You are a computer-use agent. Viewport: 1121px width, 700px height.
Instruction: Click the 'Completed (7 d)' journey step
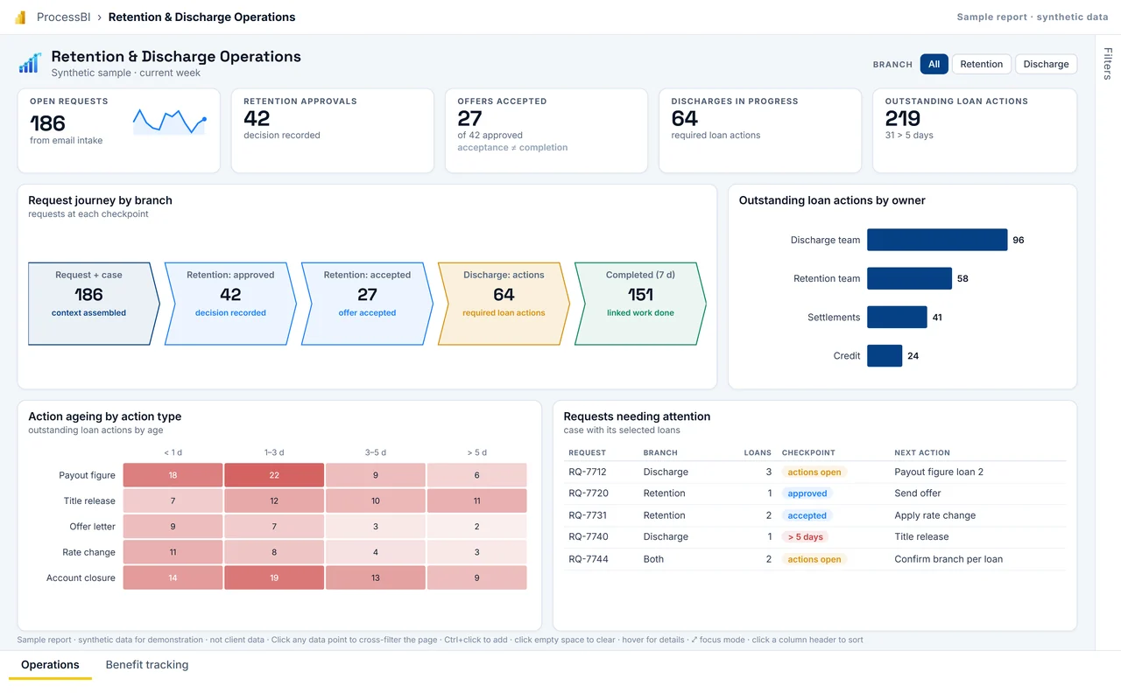[640, 304]
